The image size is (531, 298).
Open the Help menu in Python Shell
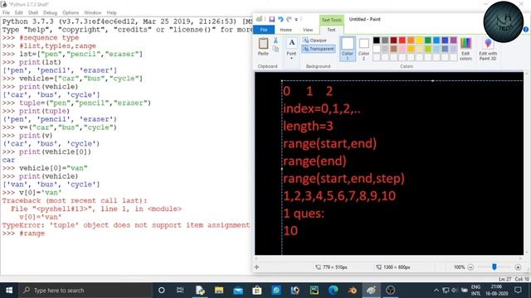coord(111,12)
